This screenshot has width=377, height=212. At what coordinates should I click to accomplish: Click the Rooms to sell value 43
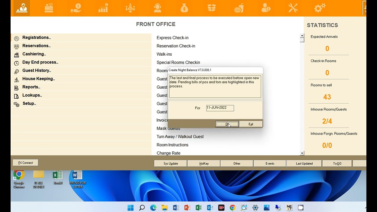point(327,97)
